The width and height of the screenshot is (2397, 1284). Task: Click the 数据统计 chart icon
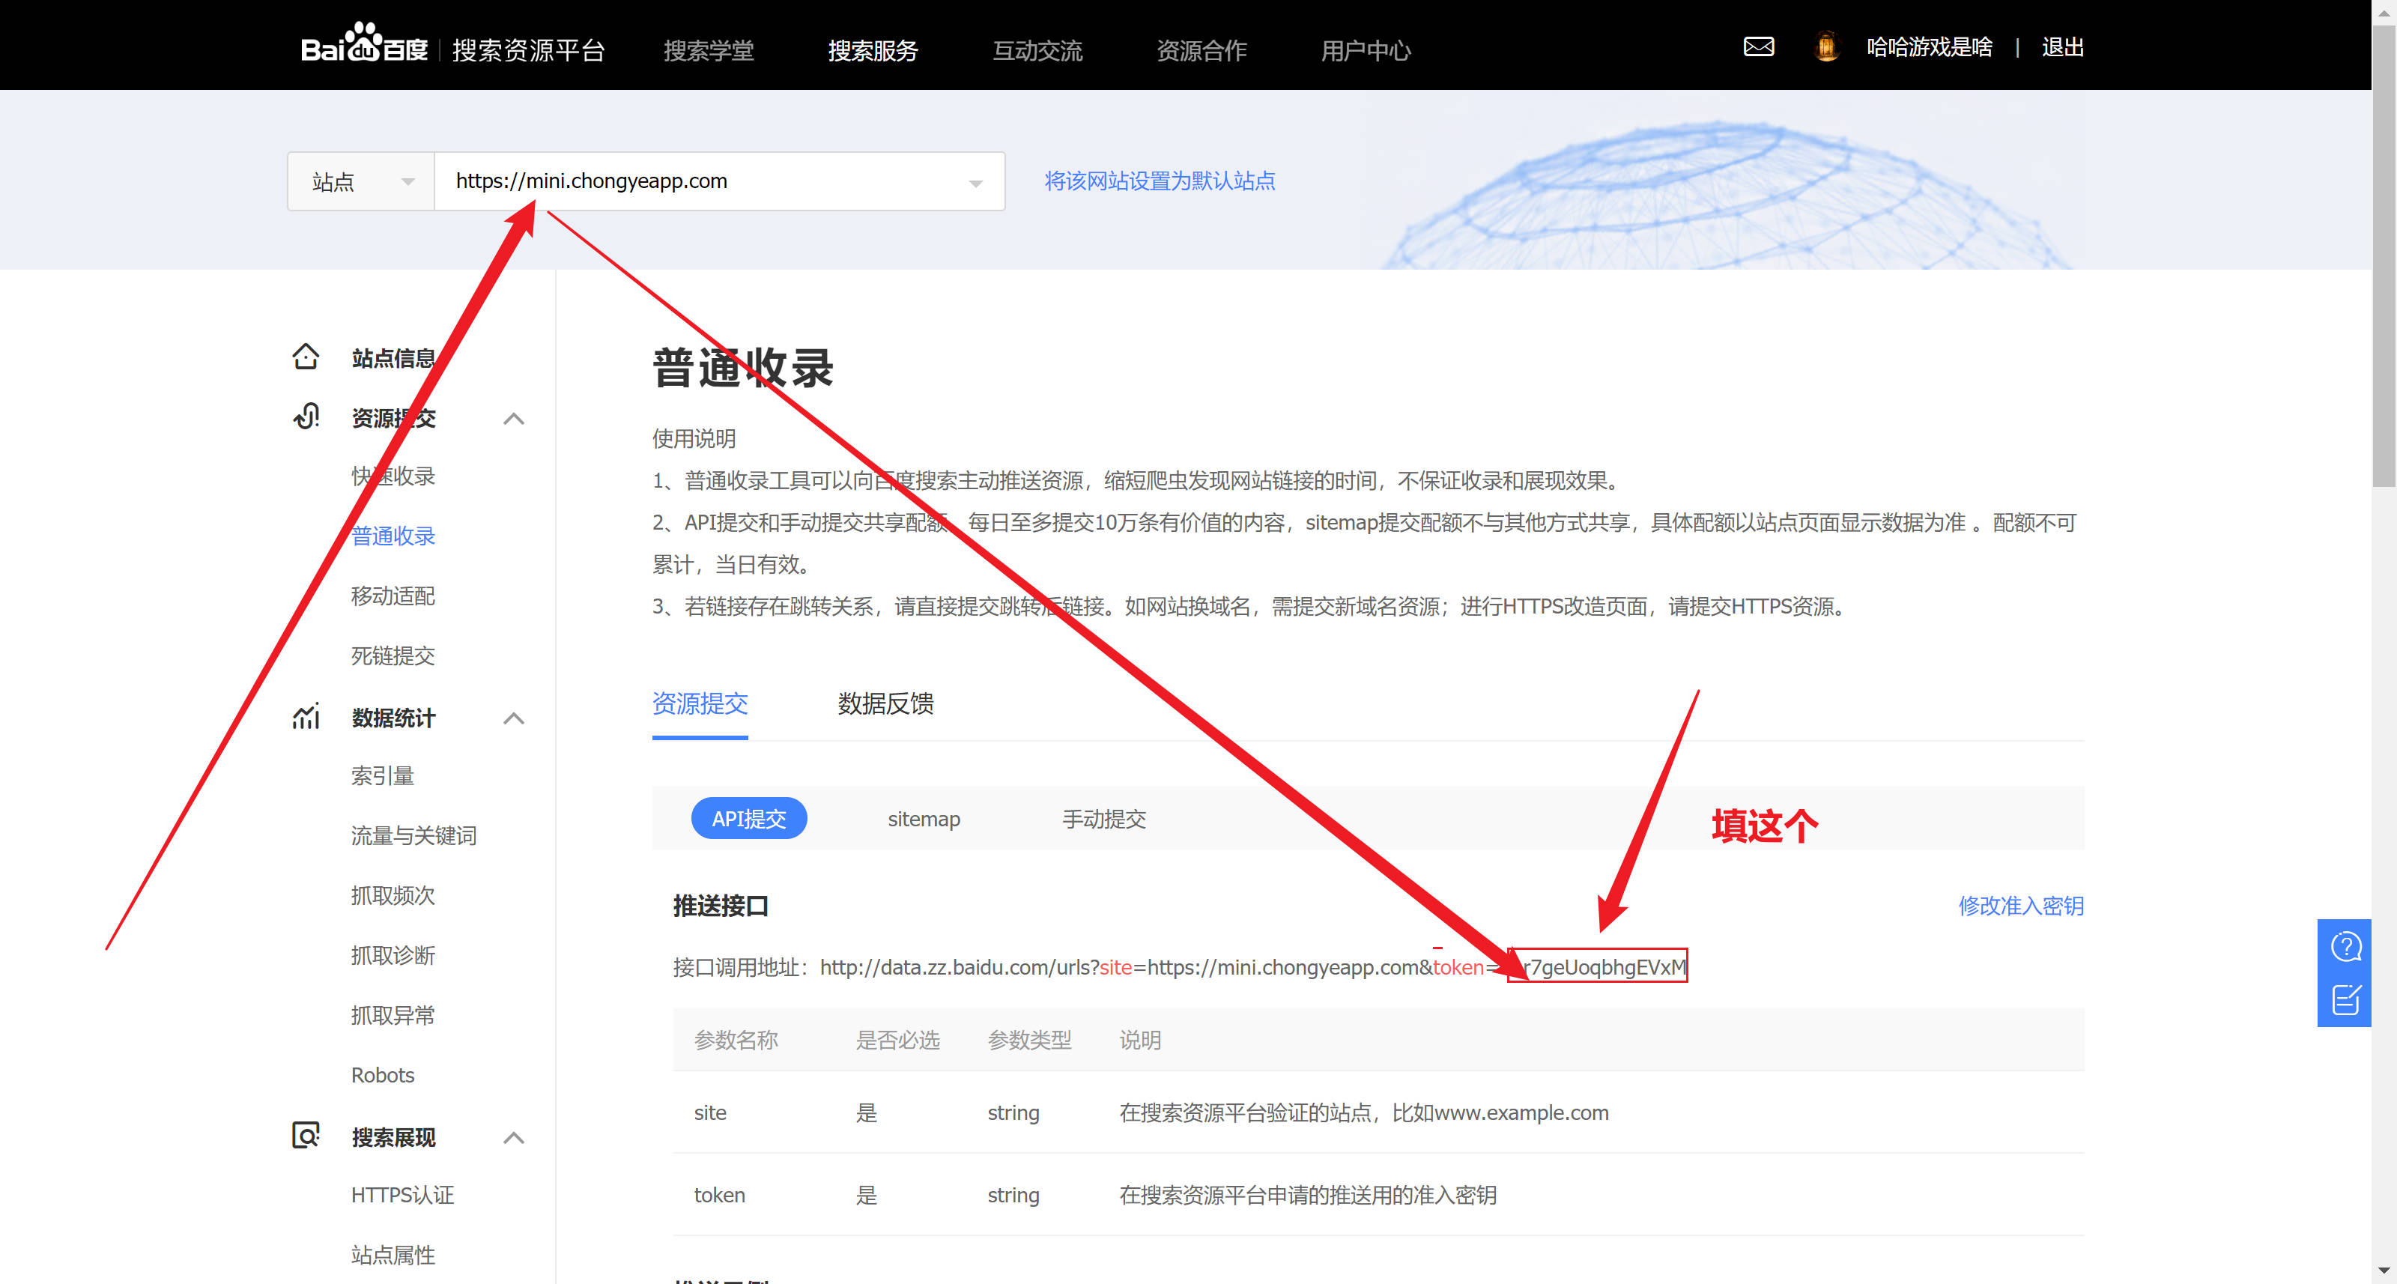coord(305,716)
